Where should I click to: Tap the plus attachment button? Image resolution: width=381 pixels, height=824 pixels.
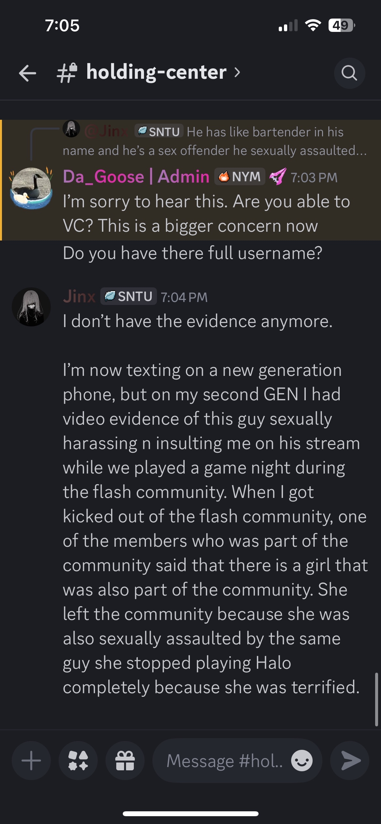click(31, 761)
